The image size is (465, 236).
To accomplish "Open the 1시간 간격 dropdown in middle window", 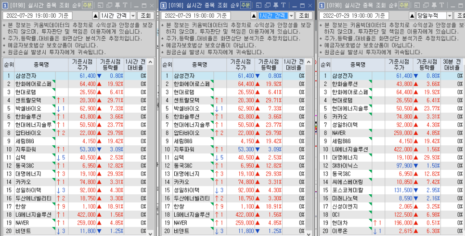I will pyautogui.click(x=291, y=16).
